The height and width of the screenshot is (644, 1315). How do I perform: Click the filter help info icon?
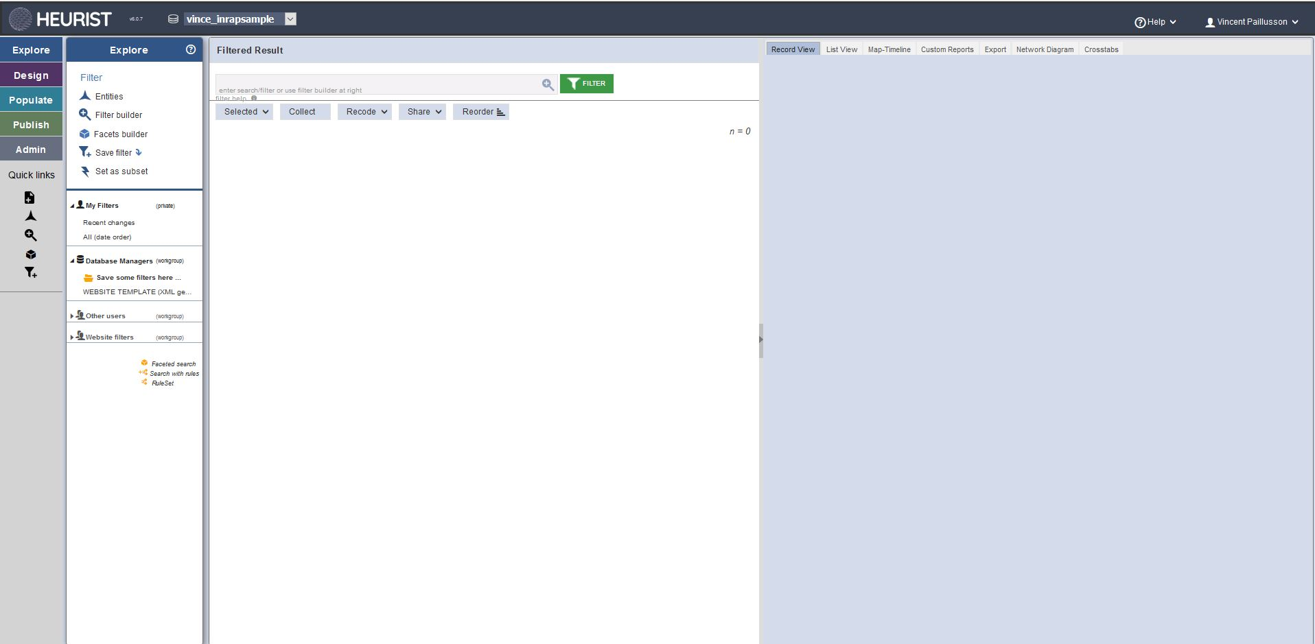(254, 98)
